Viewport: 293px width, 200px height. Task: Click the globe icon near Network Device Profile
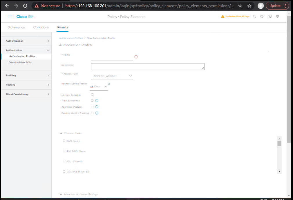[109, 84]
